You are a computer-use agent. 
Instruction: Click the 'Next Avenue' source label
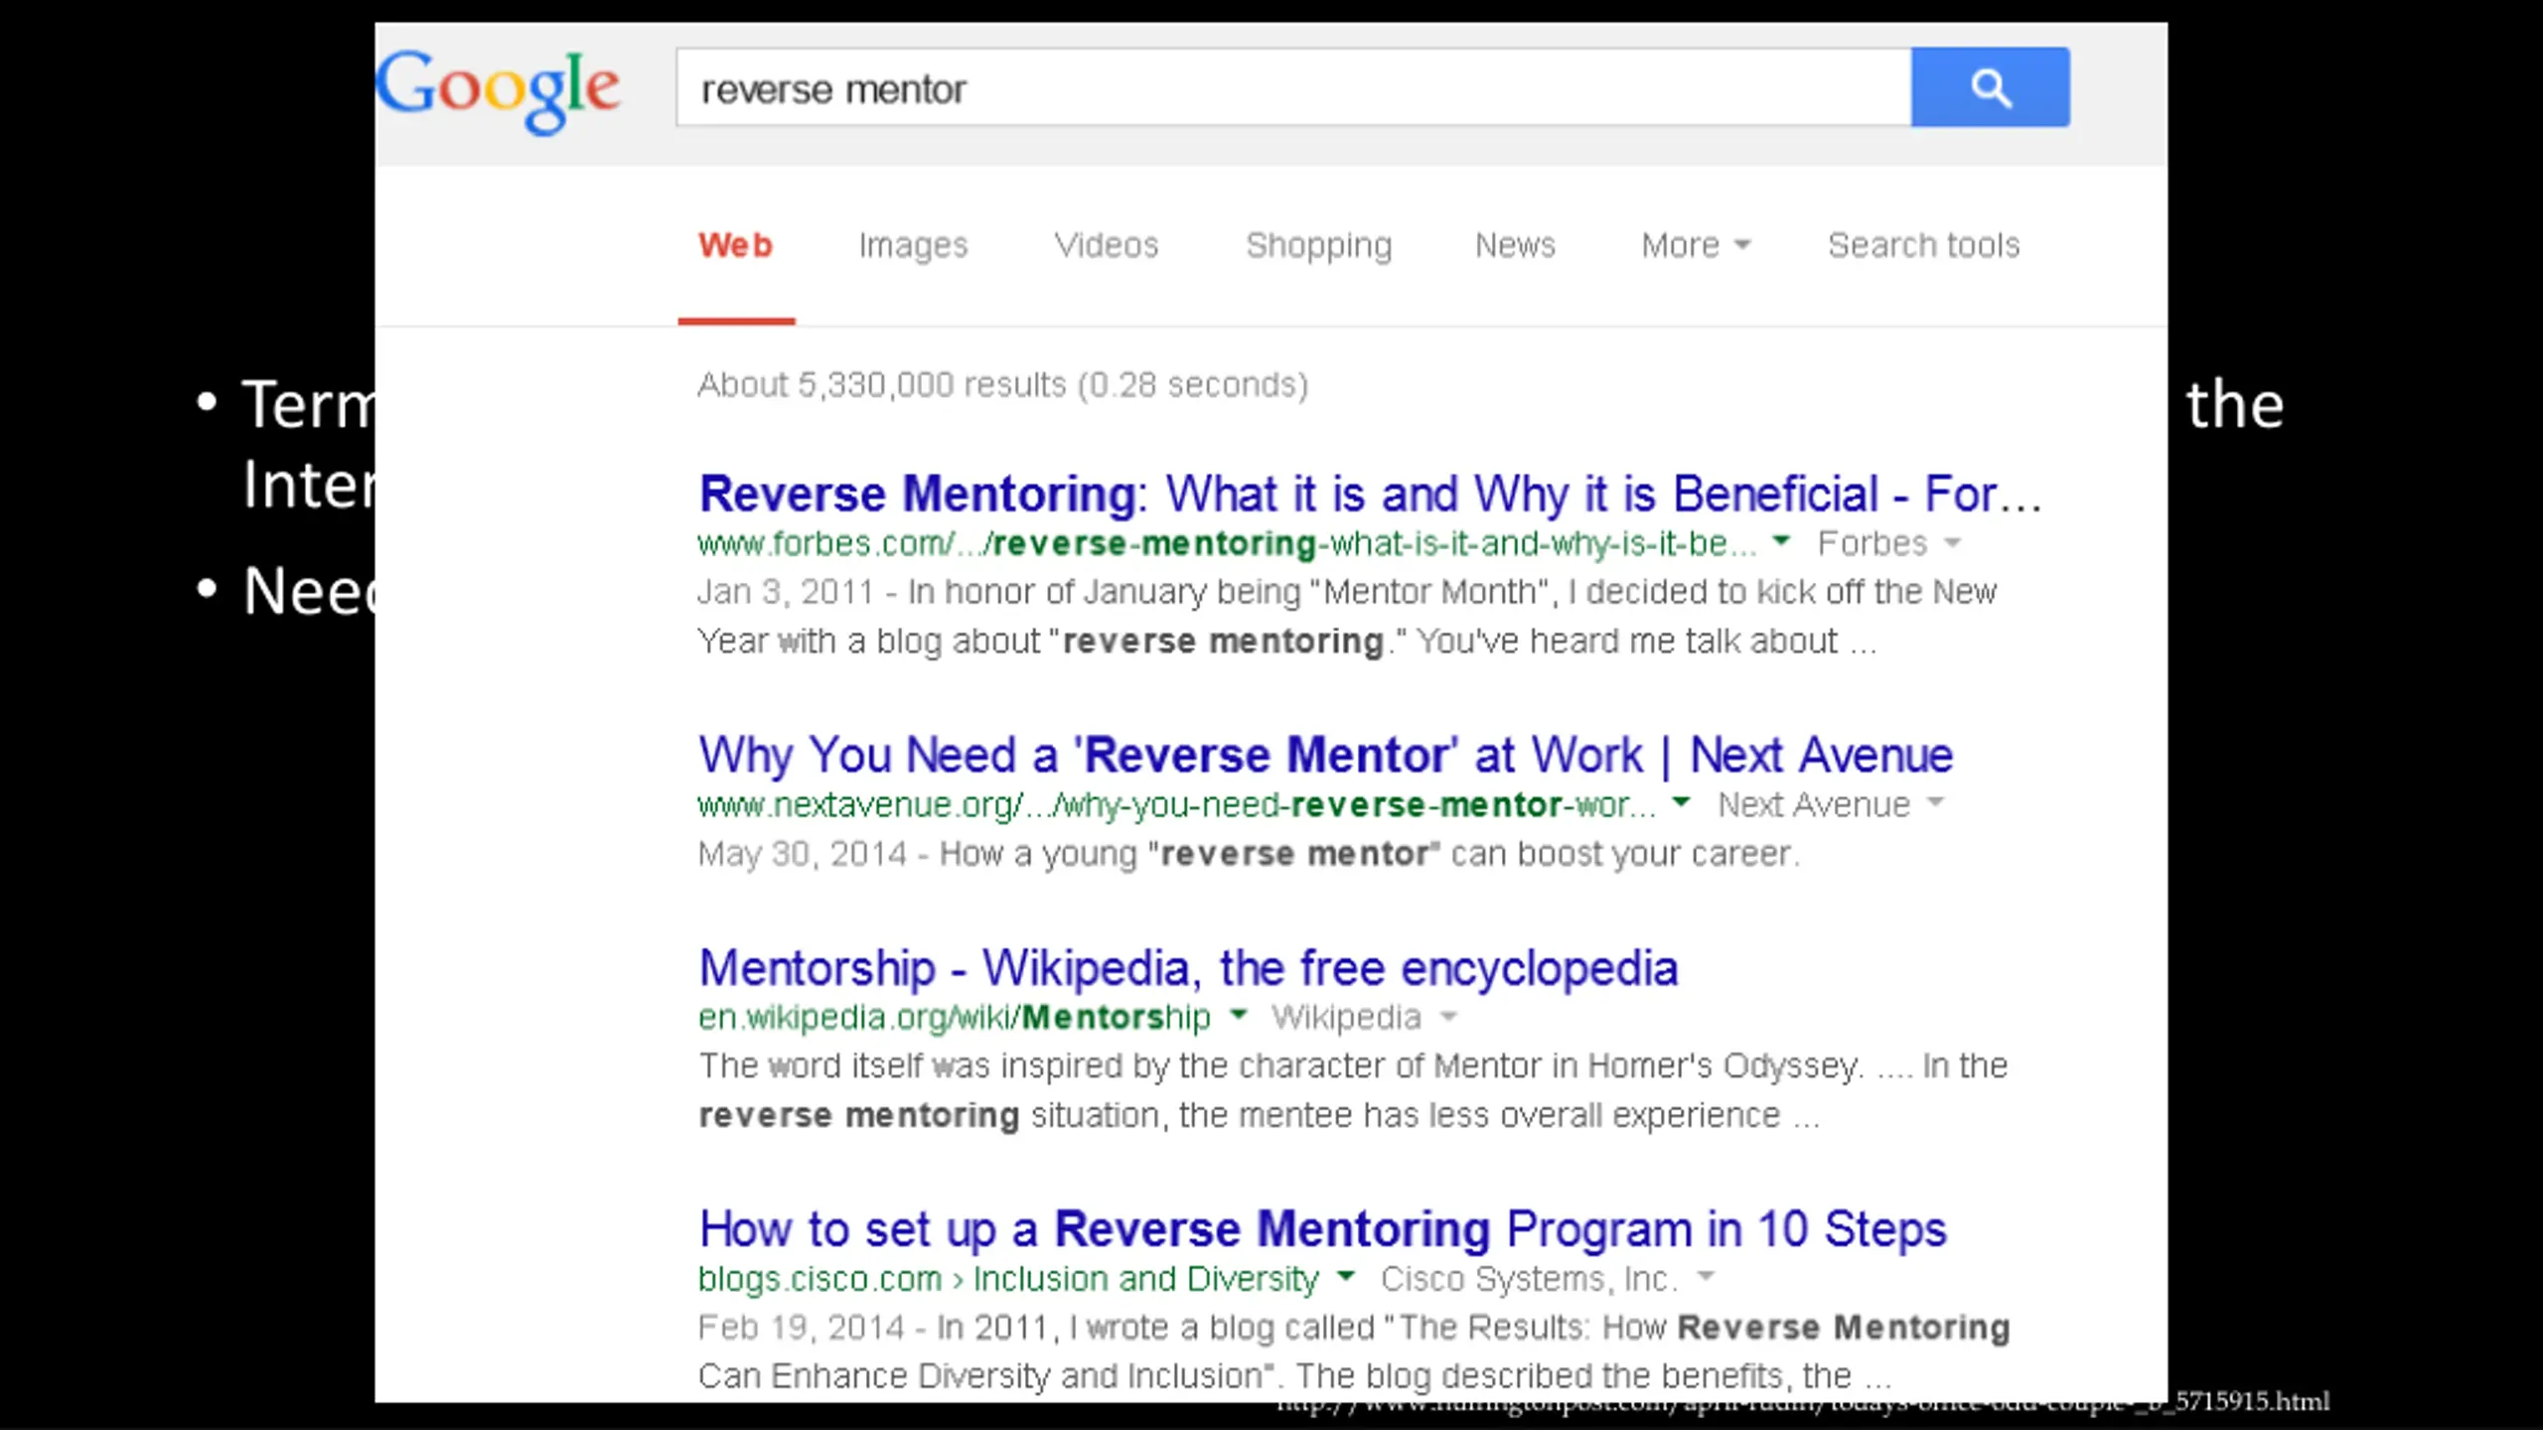pyautogui.click(x=1814, y=805)
